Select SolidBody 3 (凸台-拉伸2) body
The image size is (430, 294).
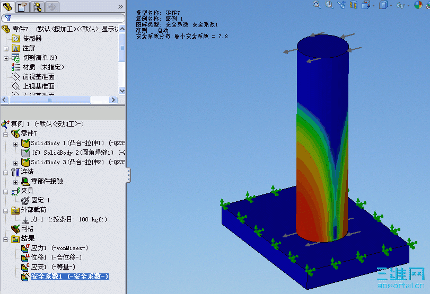click(78, 163)
